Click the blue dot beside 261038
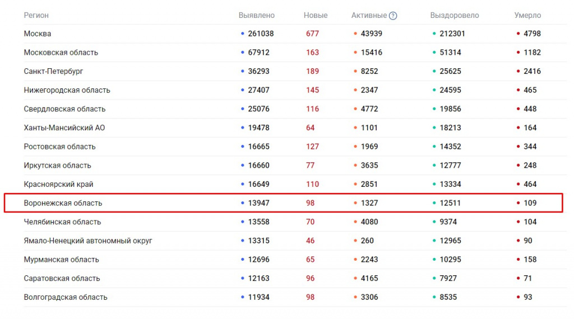Viewport: 574px width, 320px height. click(x=242, y=34)
